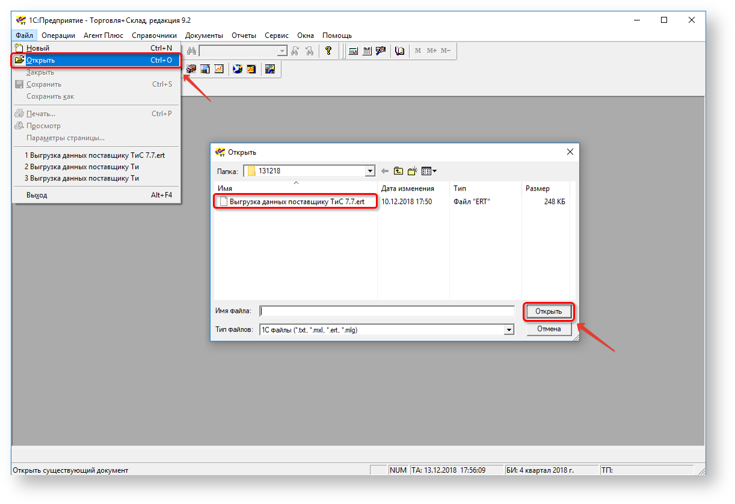735x504 pixels.
Task: Sort by the Имя column header
Action: click(296, 188)
